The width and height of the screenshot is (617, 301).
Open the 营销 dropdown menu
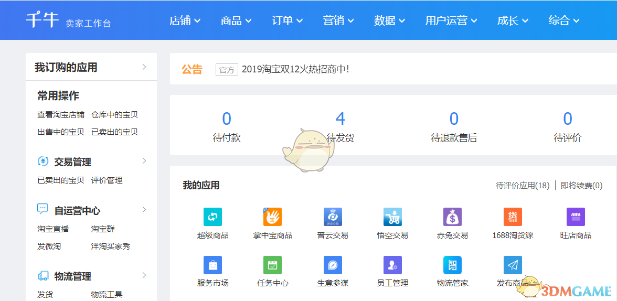[x=338, y=20]
